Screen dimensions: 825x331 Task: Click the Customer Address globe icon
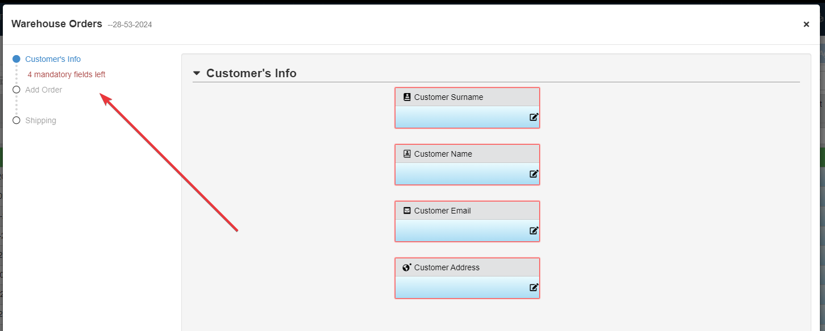click(x=407, y=267)
